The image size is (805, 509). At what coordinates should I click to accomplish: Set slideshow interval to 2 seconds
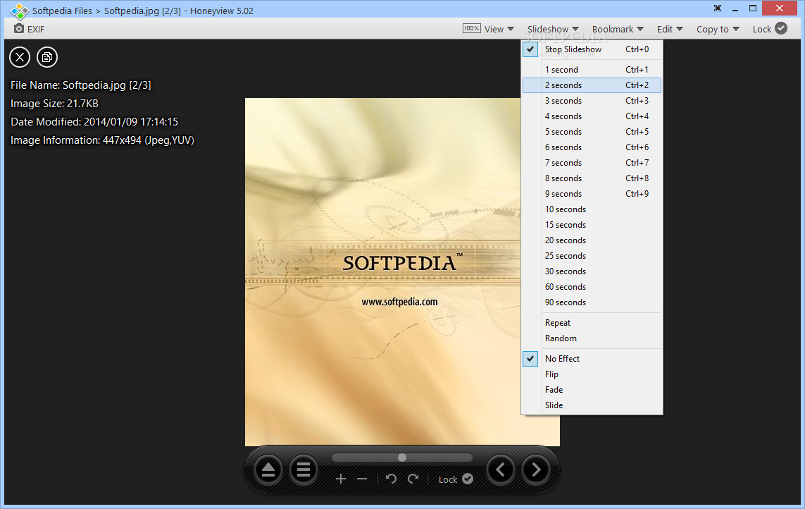coord(592,85)
